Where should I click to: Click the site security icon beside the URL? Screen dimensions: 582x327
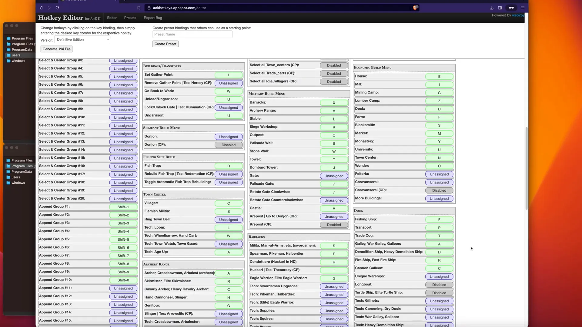click(149, 8)
